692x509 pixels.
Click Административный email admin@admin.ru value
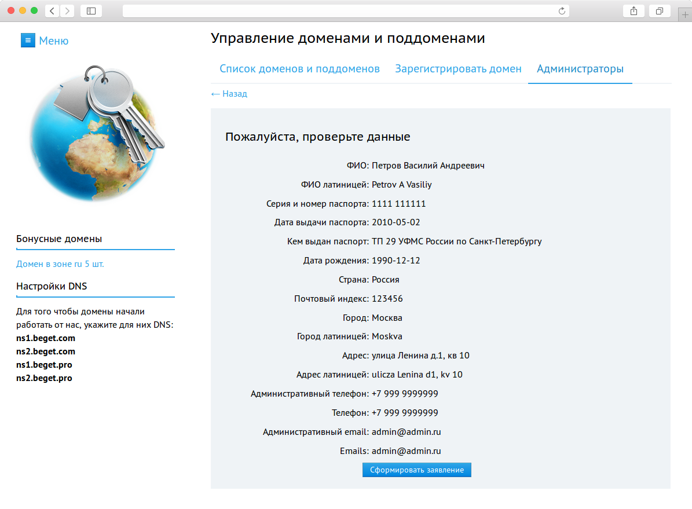[407, 432]
